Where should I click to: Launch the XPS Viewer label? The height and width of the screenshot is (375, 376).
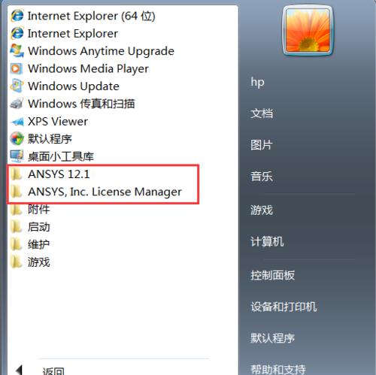pyautogui.click(x=58, y=122)
